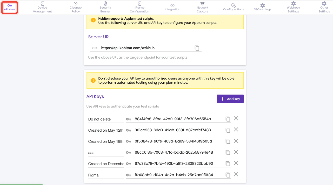The width and height of the screenshot is (333, 185).
Task: Edit the Figma key name field
Action: [x=106, y=175]
